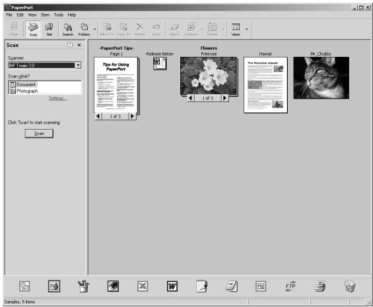Open the Search tool
This screenshot has height=307, width=373.
pyautogui.click(x=68, y=29)
